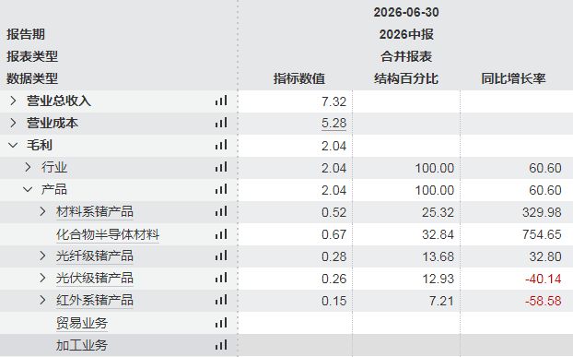Open the 加工业务 link
The width and height of the screenshot is (573, 357).
coord(82,345)
